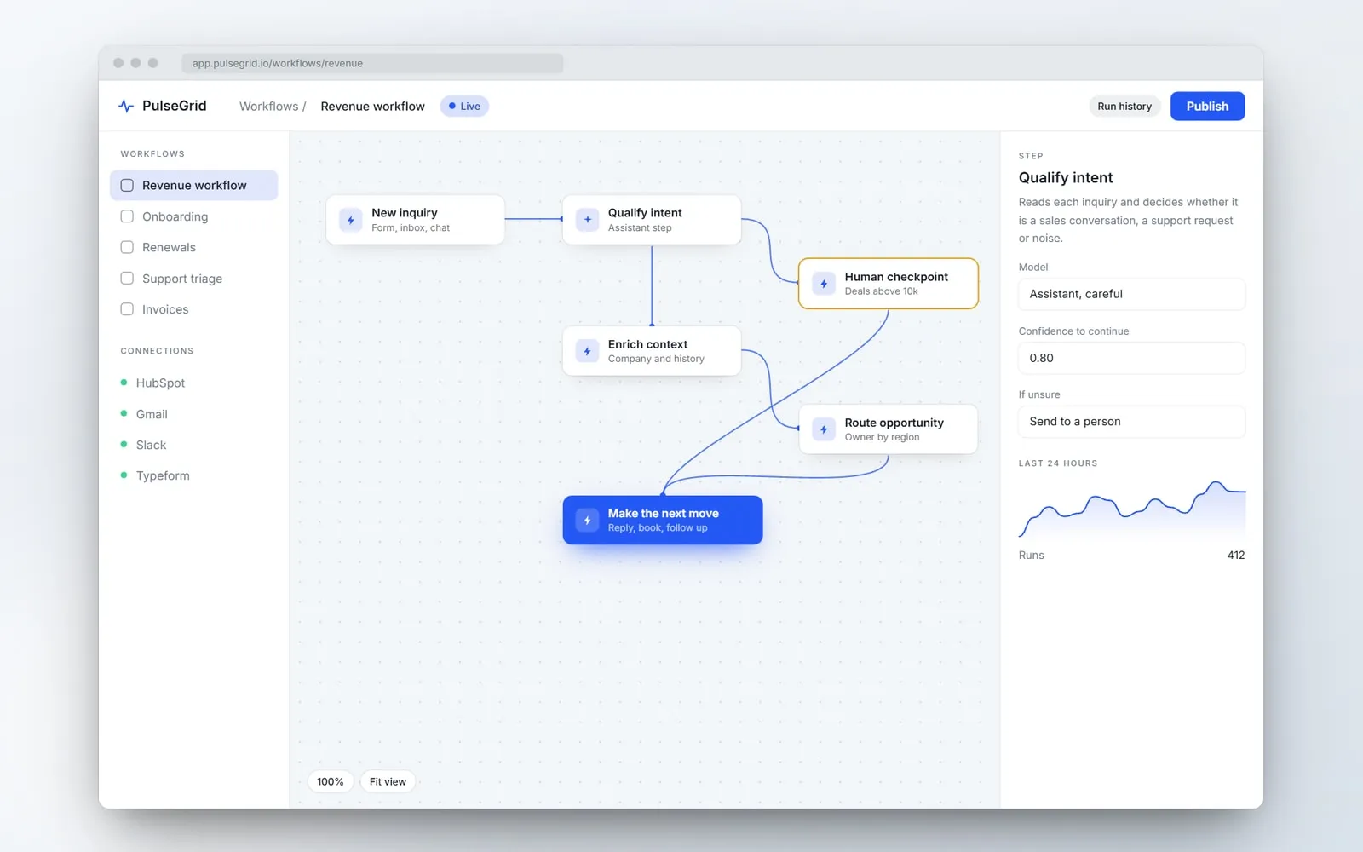Image resolution: width=1363 pixels, height=852 pixels.
Task: Open the Model field showing Assistant, careful
Action: 1131,294
